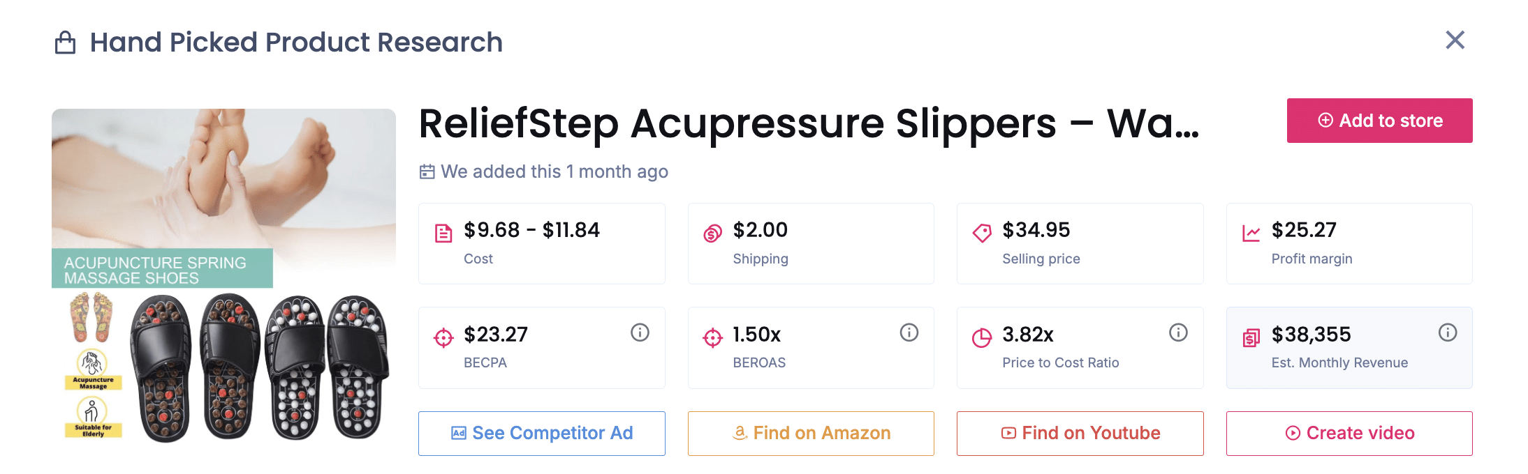The width and height of the screenshot is (1528, 474).
Task: Close the Product Research dialog
Action: pos(1455,40)
